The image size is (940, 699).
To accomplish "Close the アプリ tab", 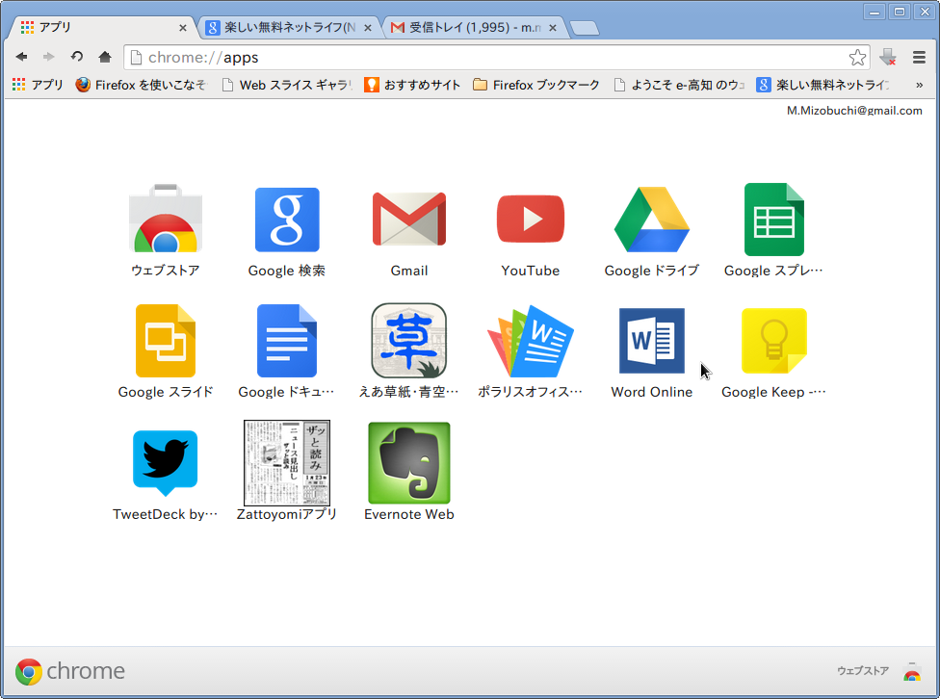I will (x=183, y=28).
